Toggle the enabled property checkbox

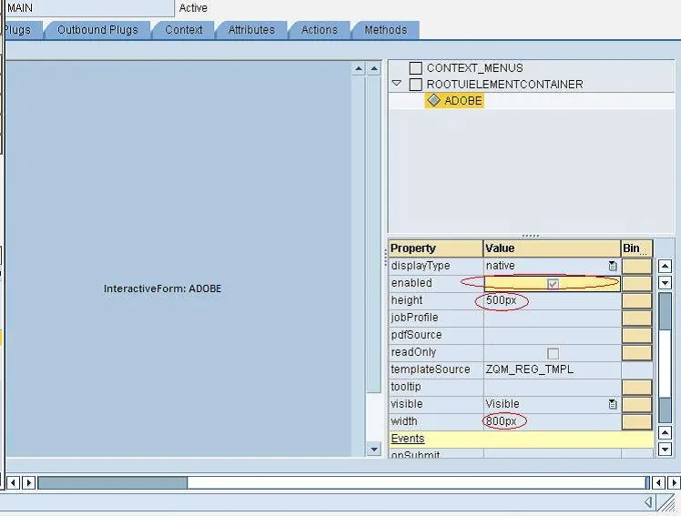pos(553,284)
